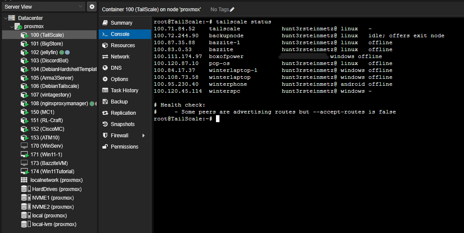
Task: Click 'winterphone' hostname in console
Action: click(x=228, y=84)
